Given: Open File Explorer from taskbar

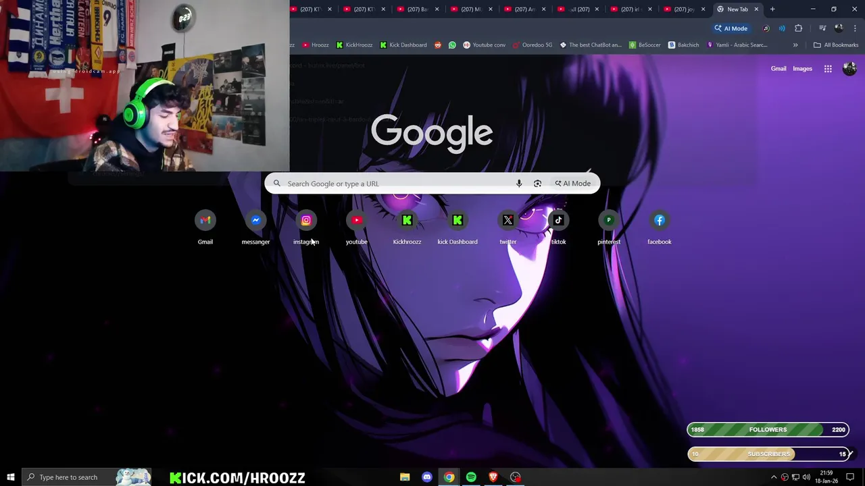Looking at the screenshot, I should click(405, 477).
